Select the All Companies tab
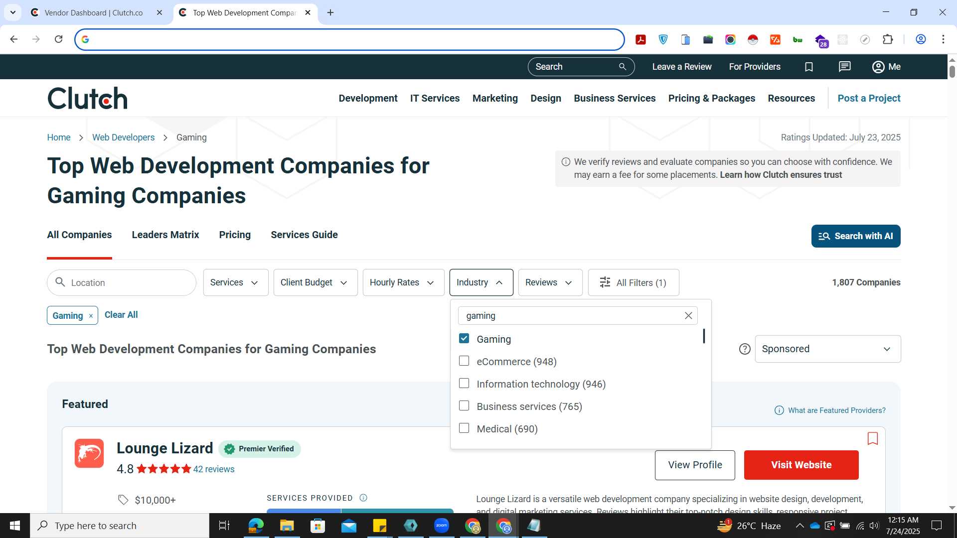 click(x=79, y=235)
